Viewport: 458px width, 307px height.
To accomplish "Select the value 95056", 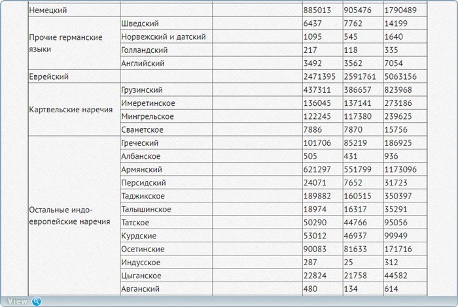I will pos(396,223).
